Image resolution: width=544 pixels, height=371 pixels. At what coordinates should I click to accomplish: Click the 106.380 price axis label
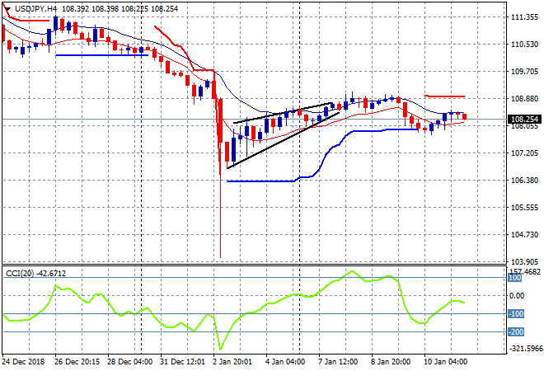pos(525,180)
